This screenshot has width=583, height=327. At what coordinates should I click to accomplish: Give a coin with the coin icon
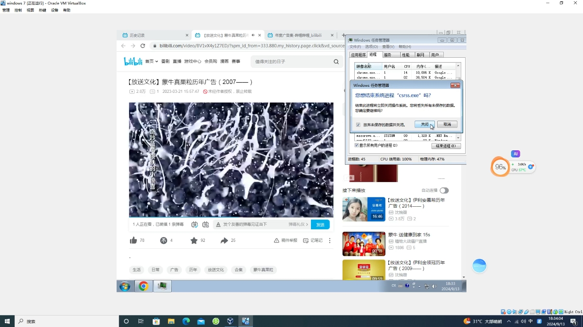click(x=164, y=241)
